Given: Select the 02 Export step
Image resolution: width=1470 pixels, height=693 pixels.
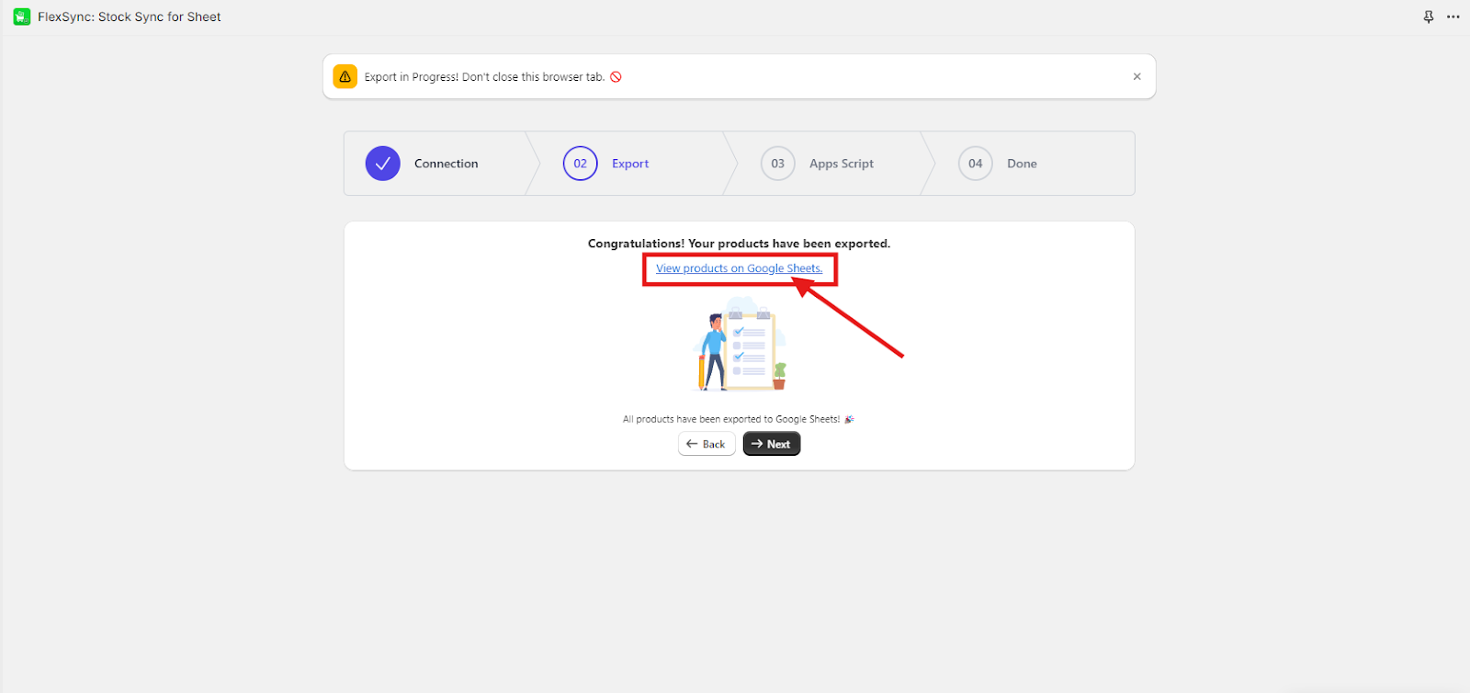Looking at the screenshot, I should pyautogui.click(x=606, y=164).
